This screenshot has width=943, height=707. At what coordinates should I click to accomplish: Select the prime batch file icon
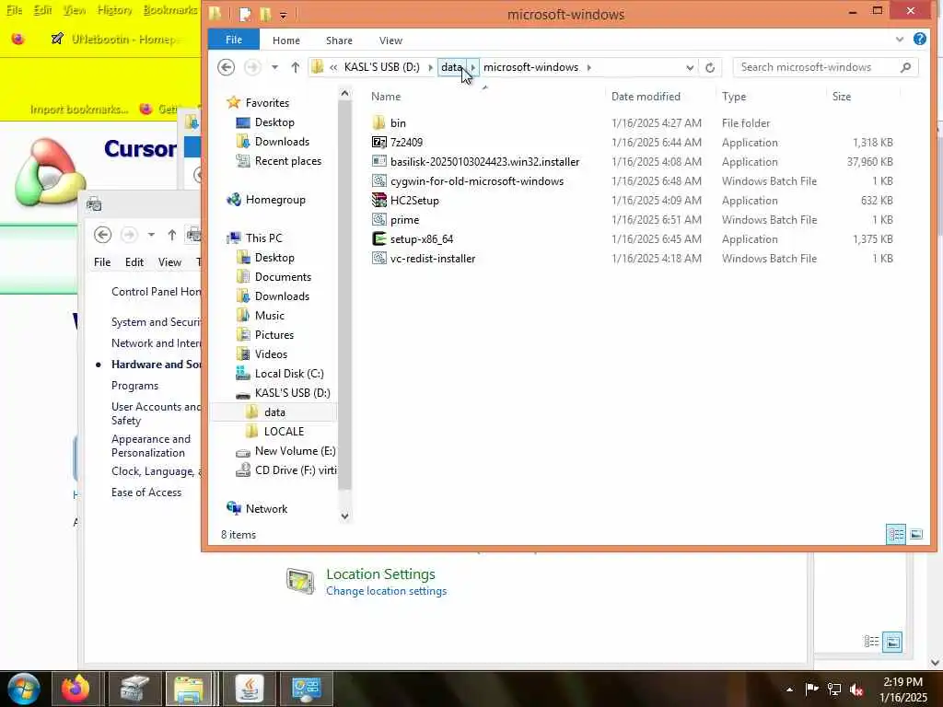point(378,219)
